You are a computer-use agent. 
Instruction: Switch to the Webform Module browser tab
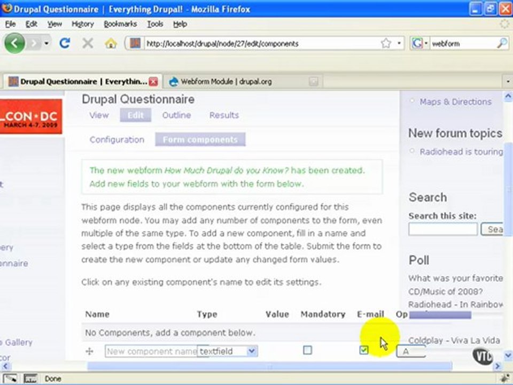244,81
